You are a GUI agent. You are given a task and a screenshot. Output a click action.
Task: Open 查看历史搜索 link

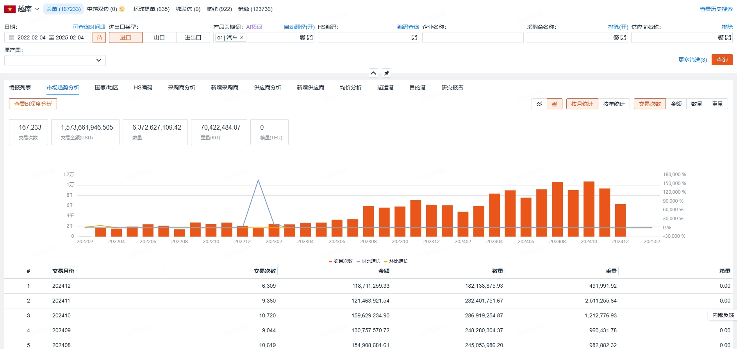click(x=716, y=9)
